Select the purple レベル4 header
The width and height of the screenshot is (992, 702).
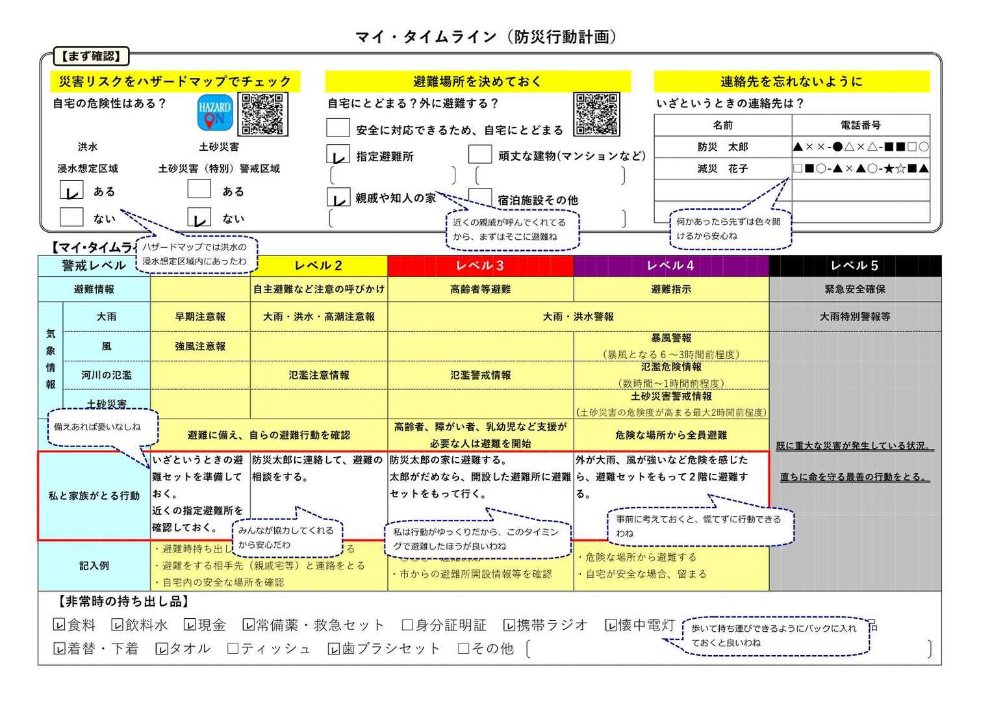671,266
